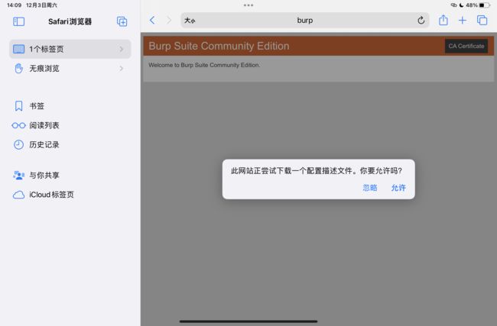Show tab overview icon

[482, 21]
